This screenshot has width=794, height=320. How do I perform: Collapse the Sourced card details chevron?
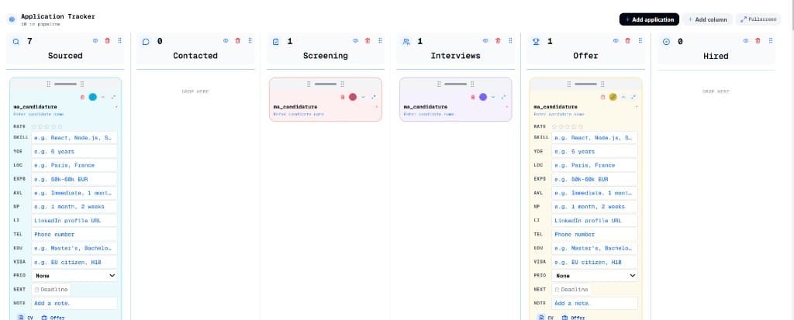click(x=103, y=97)
